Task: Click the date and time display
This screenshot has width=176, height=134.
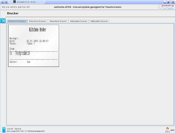Action: click(16, 7)
